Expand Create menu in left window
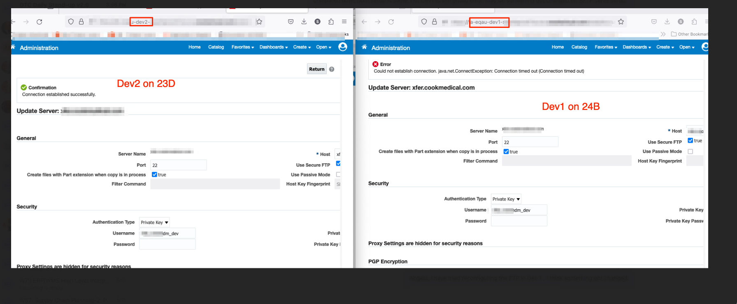Screen dimensions: 737x304 302,47
